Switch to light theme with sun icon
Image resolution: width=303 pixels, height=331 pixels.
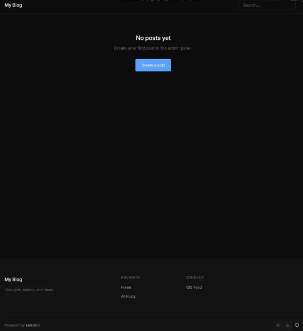click(278, 325)
